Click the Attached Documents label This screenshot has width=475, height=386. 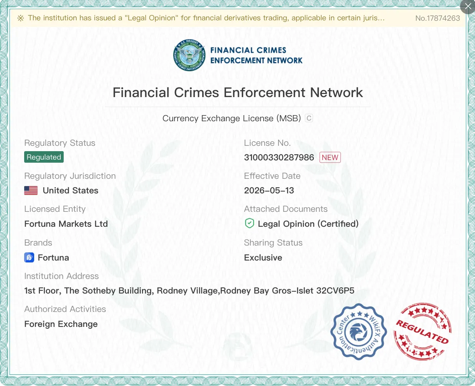pos(286,209)
